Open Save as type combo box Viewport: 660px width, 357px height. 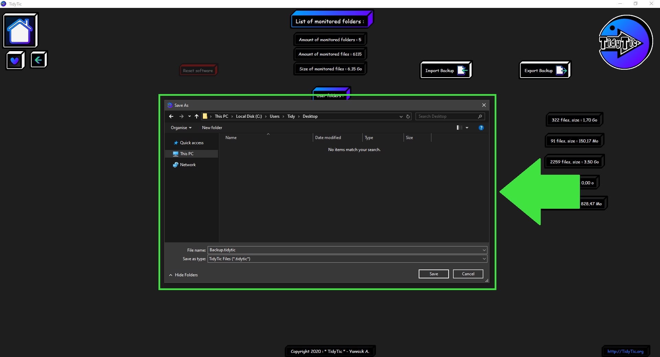pos(347,259)
